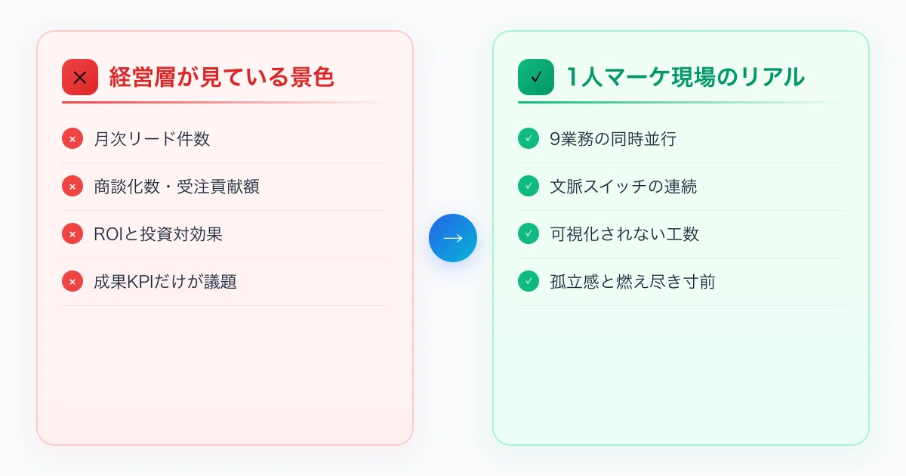Click the red x icon next to 商談化数・受注貢献額
The width and height of the screenshot is (906, 476).
click(72, 187)
